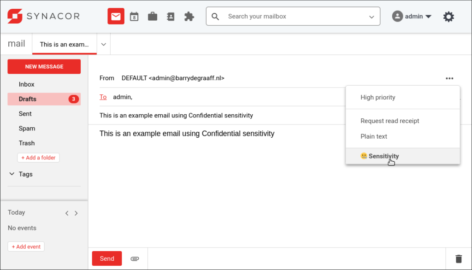Delete the draft using the trash icon
This screenshot has height=270, width=472.
click(459, 258)
